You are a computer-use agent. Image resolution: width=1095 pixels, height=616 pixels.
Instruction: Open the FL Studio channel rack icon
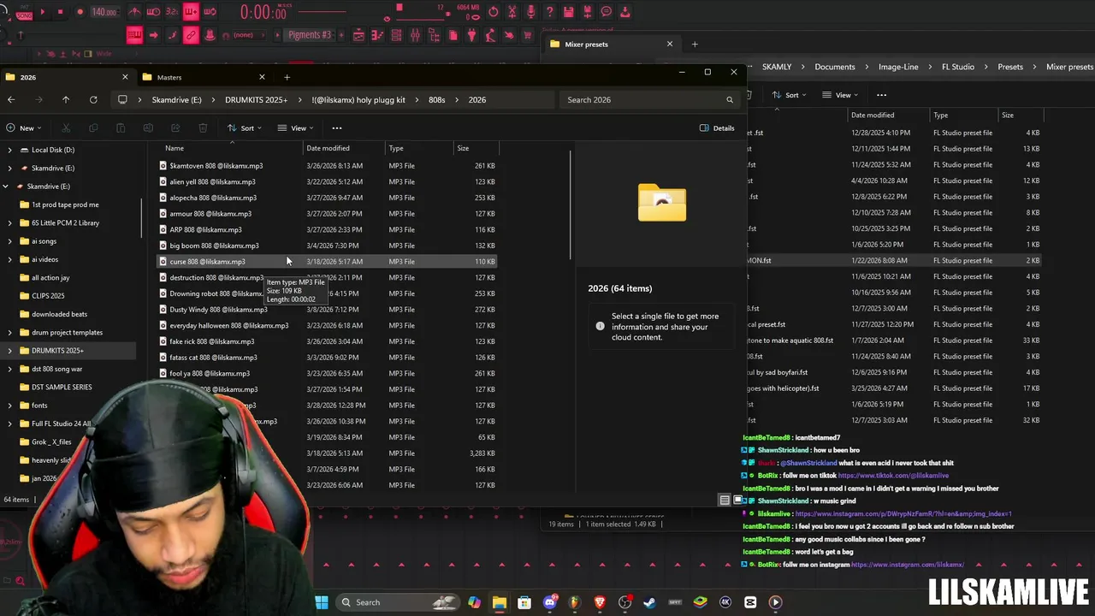click(x=396, y=35)
